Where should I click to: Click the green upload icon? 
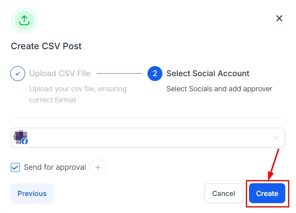click(24, 20)
